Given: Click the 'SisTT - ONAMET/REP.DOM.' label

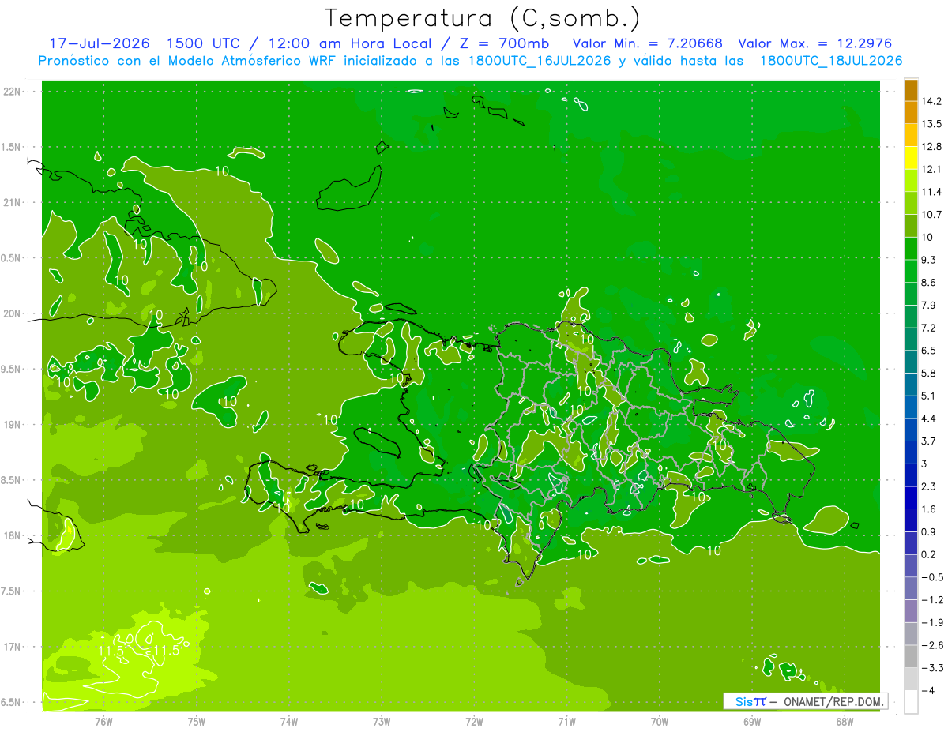Looking at the screenshot, I should pyautogui.click(x=805, y=701).
